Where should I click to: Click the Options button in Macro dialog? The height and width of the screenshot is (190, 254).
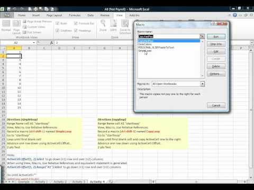216,74
